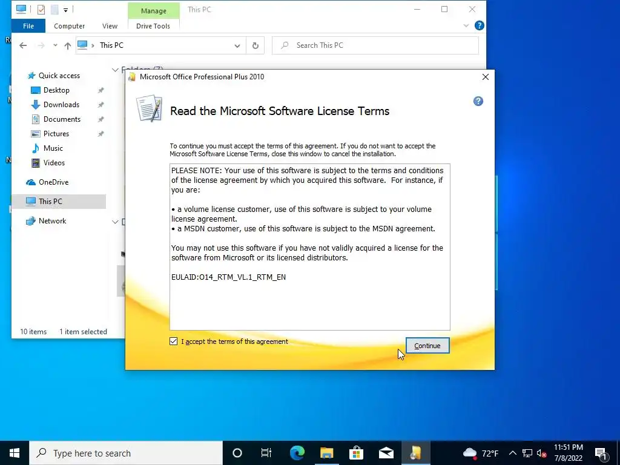Click the Continue button
Screen dimensions: 620x465
(x=427, y=346)
